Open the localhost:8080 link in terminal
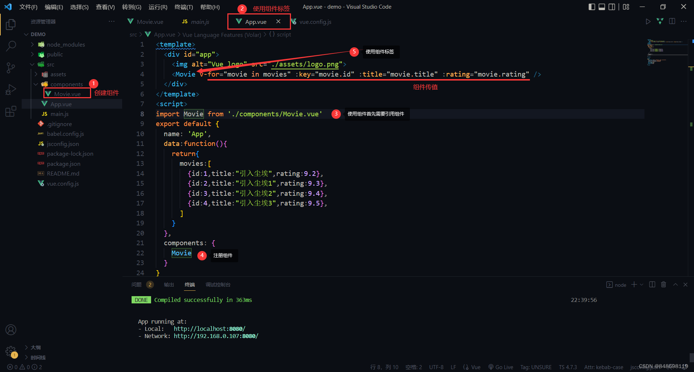Image resolution: width=694 pixels, height=372 pixels. [210, 329]
